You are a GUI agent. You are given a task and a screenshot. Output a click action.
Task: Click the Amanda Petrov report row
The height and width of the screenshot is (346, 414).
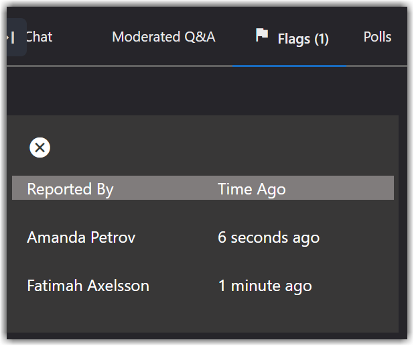click(x=203, y=237)
